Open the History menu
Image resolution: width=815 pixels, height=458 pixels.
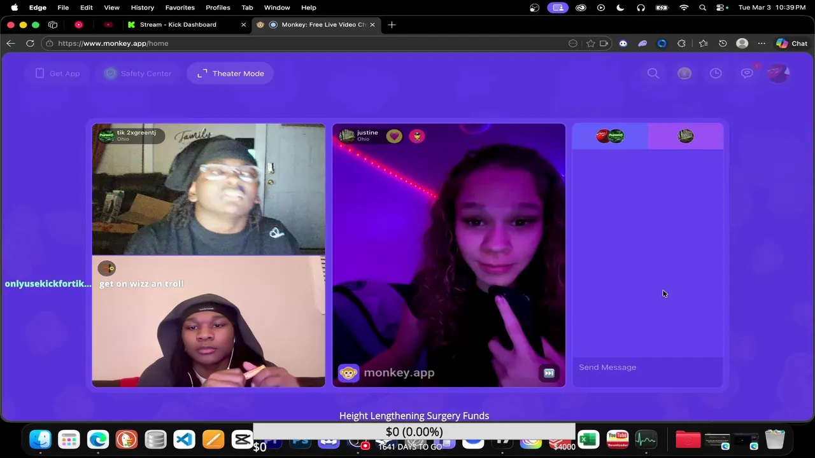[143, 8]
